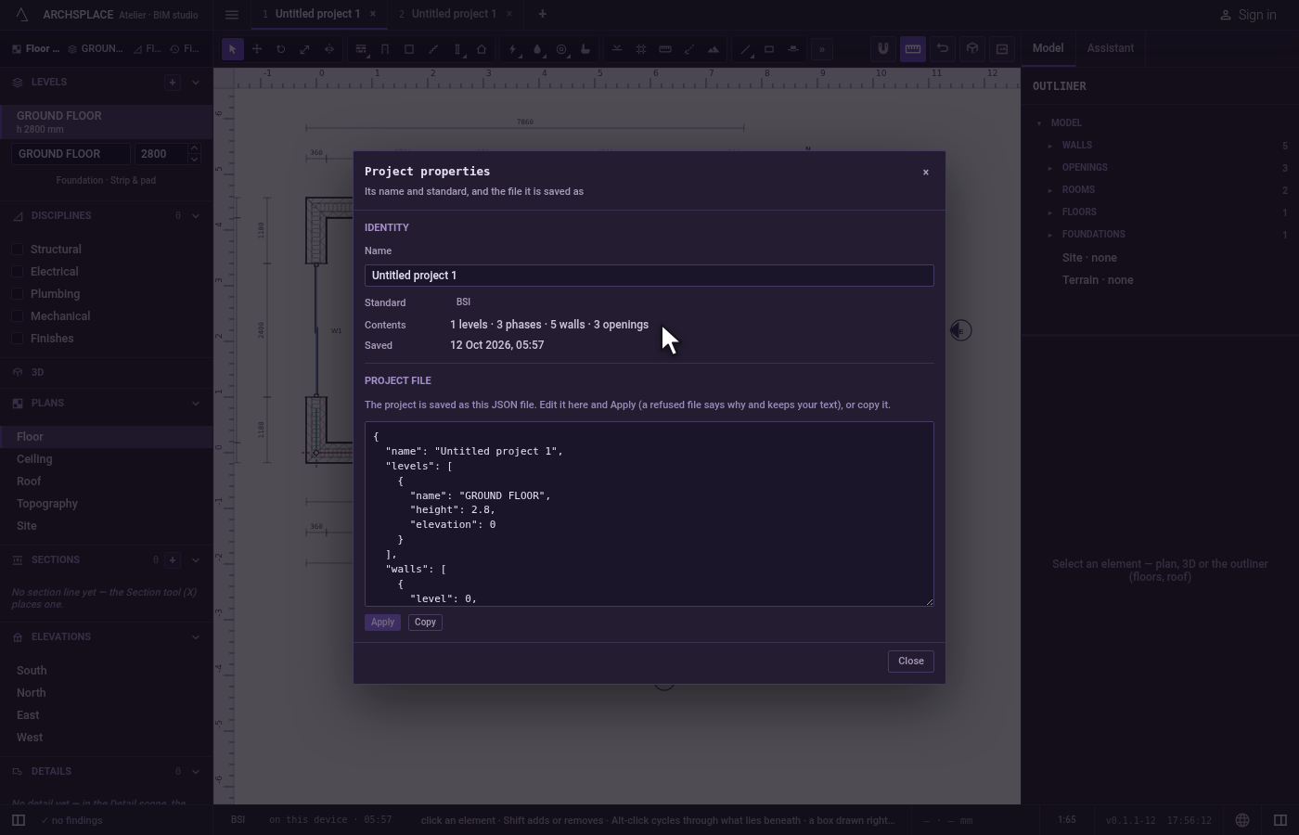Collapse the ELEVATIONS section chevron
The height and width of the screenshot is (835, 1299).
pyautogui.click(x=196, y=637)
